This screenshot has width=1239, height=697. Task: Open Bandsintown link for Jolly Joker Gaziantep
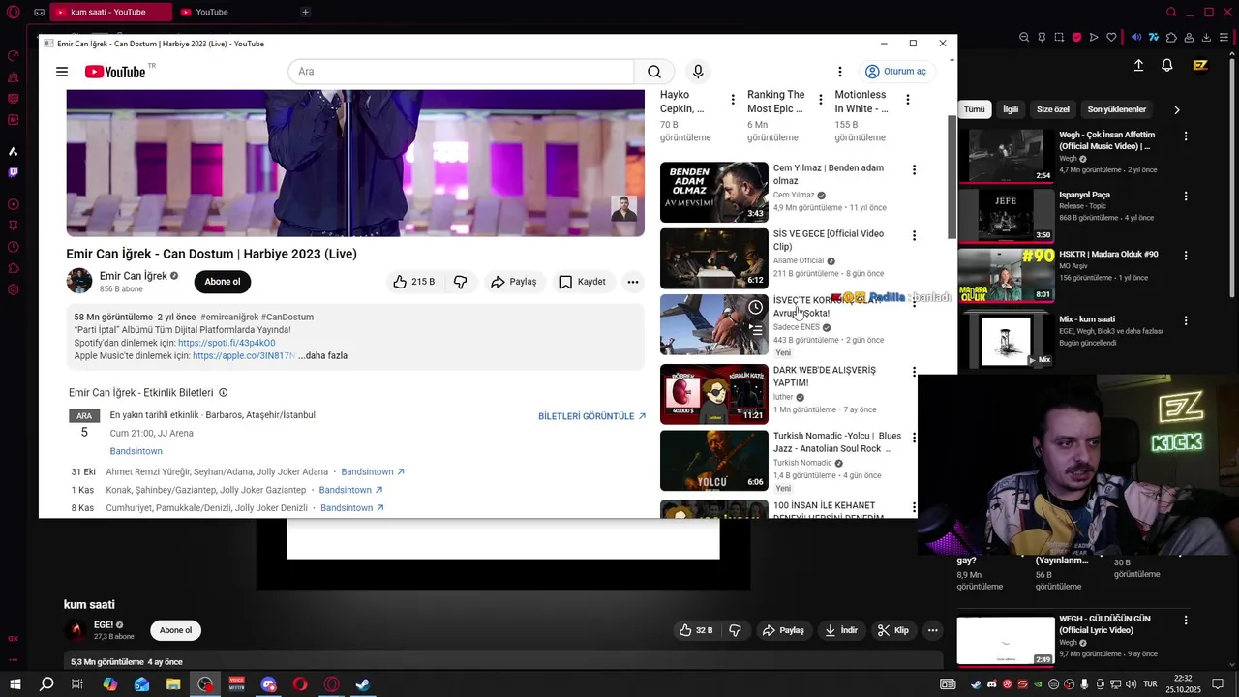click(350, 490)
